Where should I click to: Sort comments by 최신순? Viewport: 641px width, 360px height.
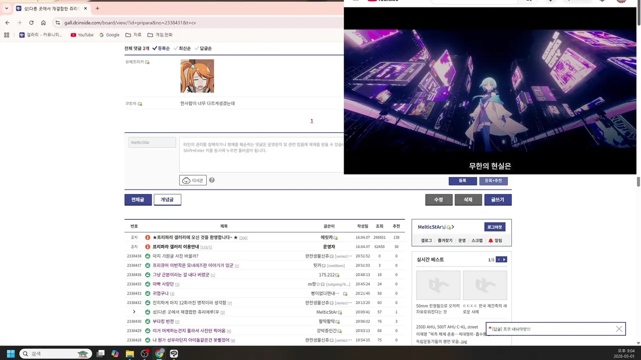coord(182,48)
